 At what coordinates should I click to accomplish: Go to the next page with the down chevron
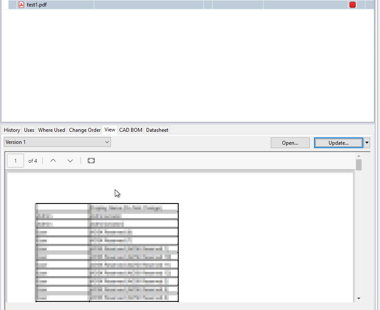pos(70,161)
